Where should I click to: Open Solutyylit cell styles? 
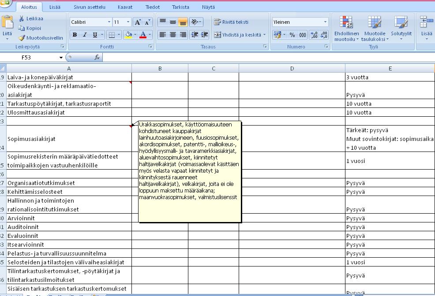[x=401, y=29]
